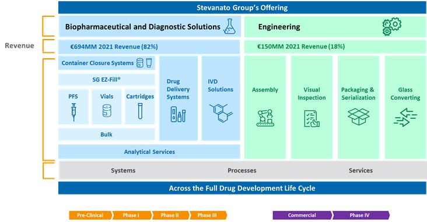Click the Revenue side label

pos(19,45)
